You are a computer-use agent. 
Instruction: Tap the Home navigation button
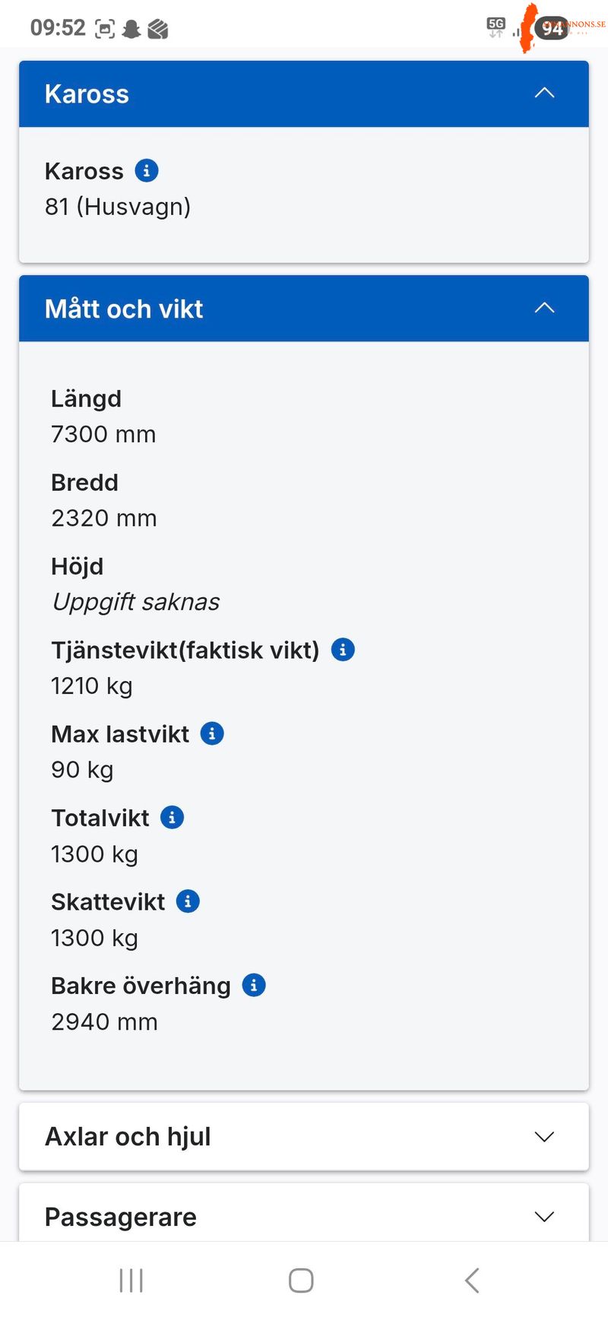pyautogui.click(x=301, y=1280)
